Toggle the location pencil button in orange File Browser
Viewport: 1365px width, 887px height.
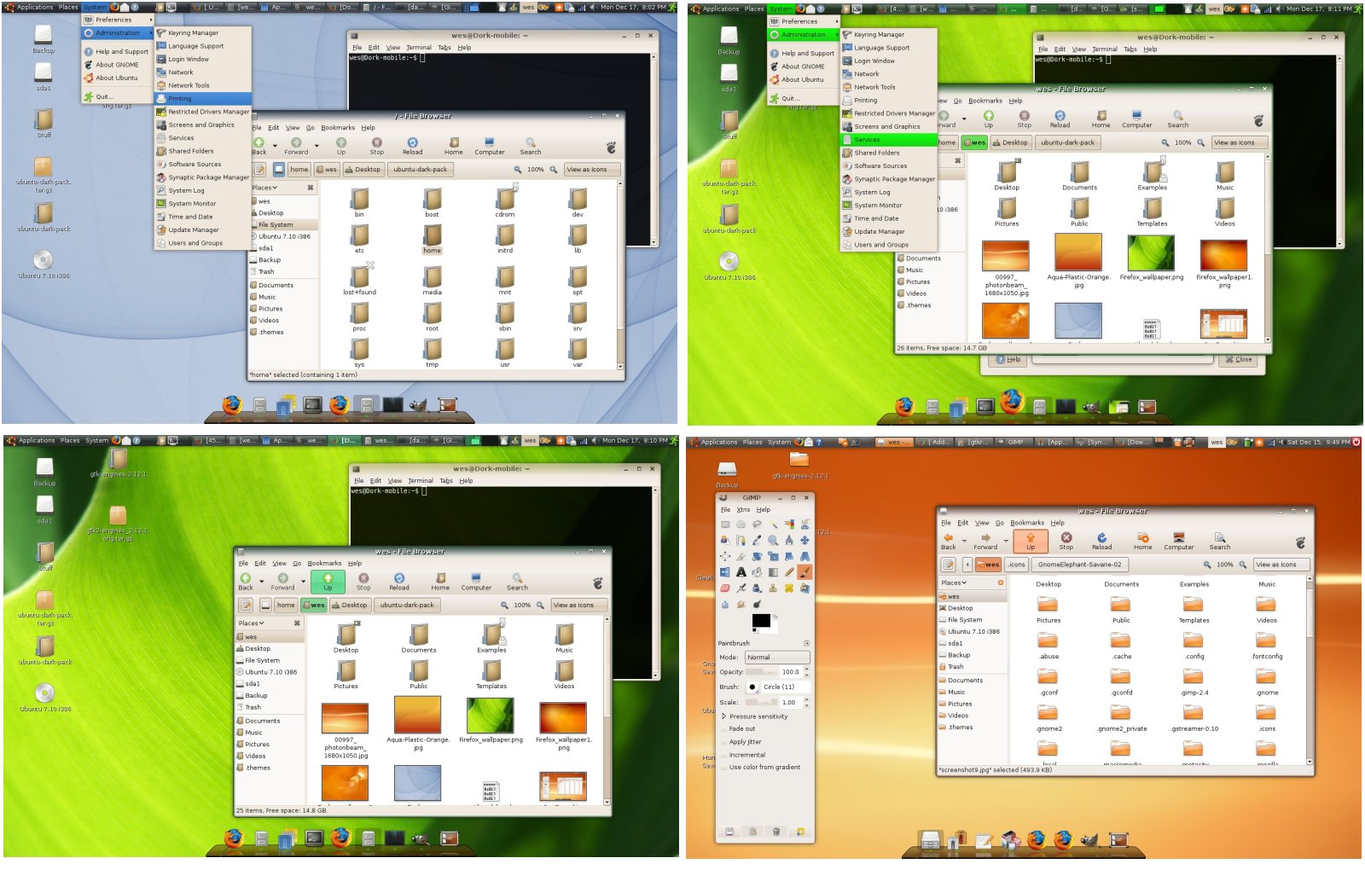pos(948,565)
